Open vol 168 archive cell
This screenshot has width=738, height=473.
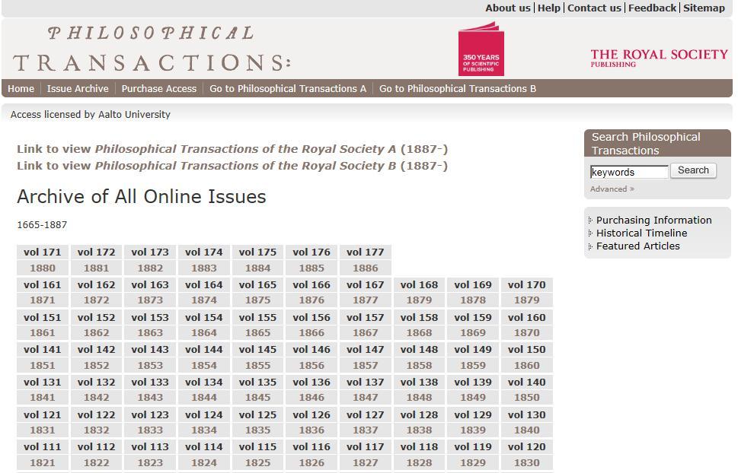(419, 285)
